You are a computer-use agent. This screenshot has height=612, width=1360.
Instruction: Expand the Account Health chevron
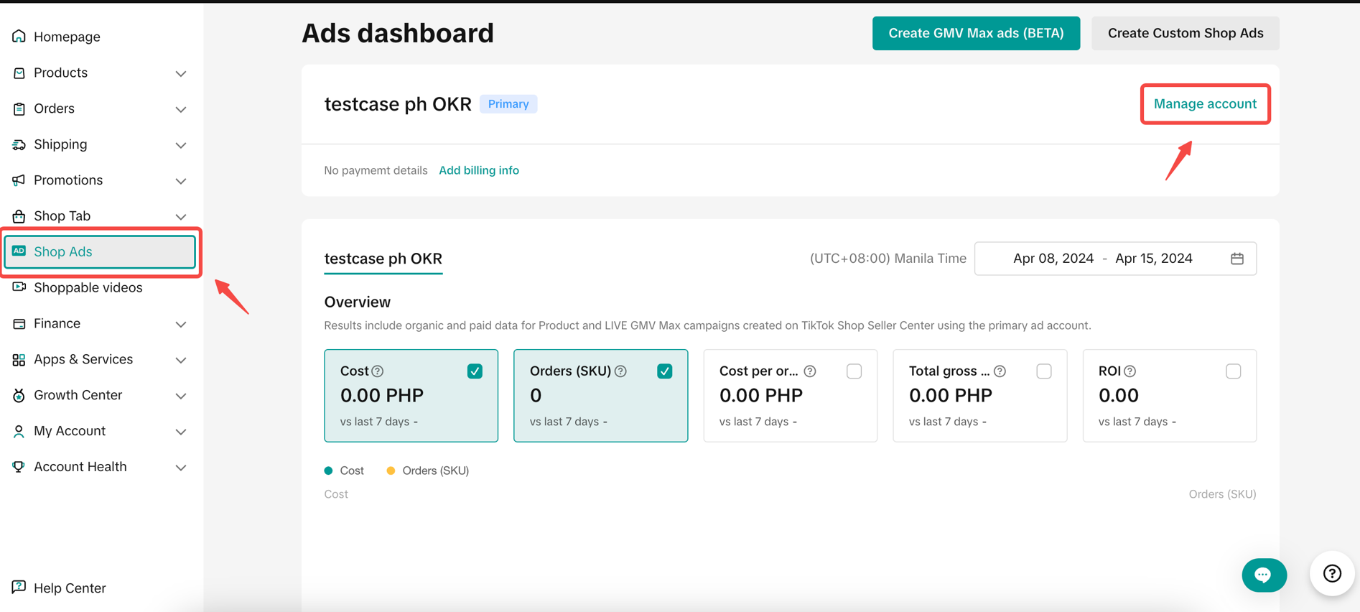[x=181, y=468]
